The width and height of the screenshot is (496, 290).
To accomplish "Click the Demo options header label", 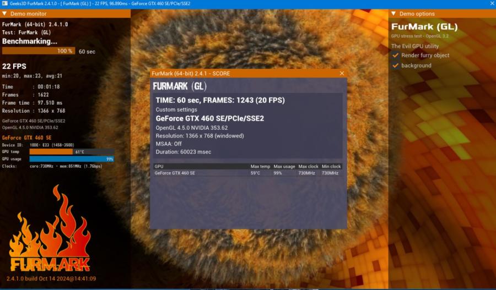I will click(417, 14).
